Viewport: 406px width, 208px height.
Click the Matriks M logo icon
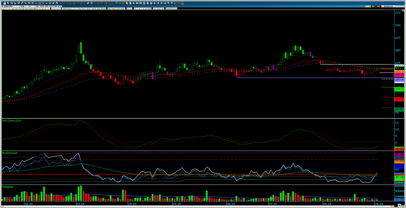[x=2, y=6]
